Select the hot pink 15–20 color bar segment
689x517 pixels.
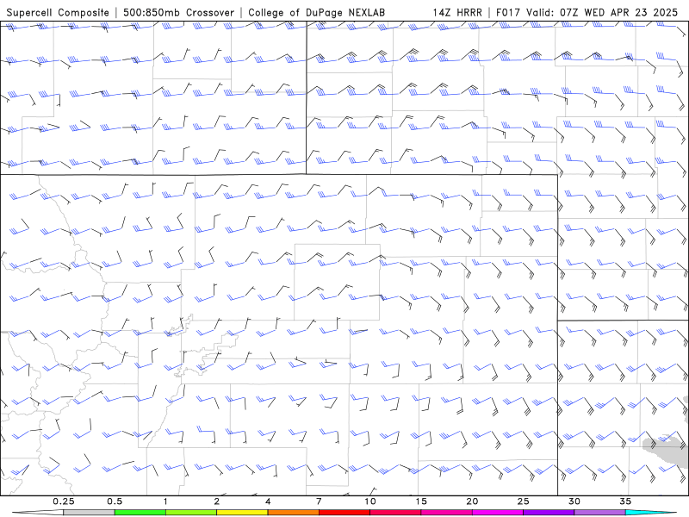(446, 513)
